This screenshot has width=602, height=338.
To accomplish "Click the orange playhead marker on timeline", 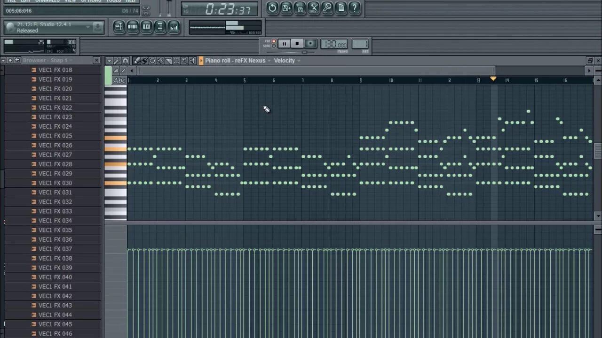I will [493, 79].
